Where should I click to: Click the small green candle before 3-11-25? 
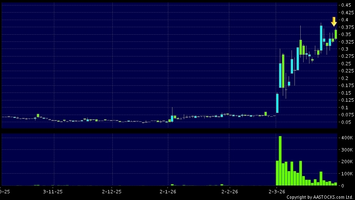38,115
